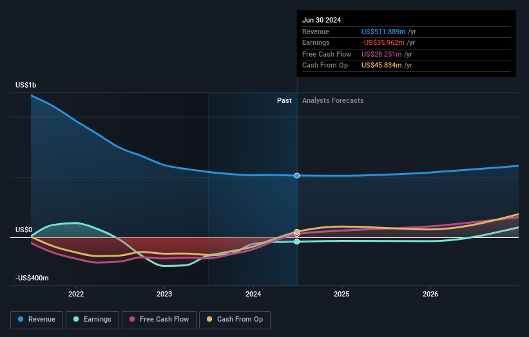Click Revenue value US$511.889m in tooltip

383,32
